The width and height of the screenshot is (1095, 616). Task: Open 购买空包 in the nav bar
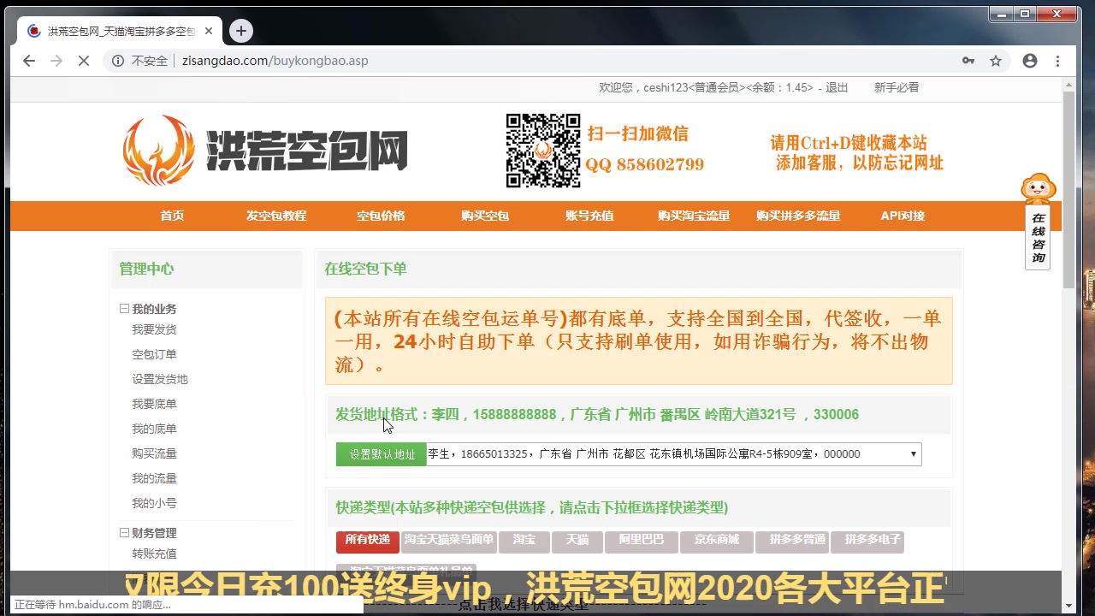coord(485,216)
